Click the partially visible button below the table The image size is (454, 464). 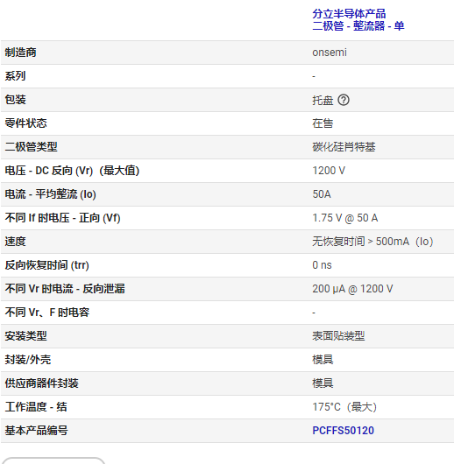pyautogui.click(x=53, y=460)
